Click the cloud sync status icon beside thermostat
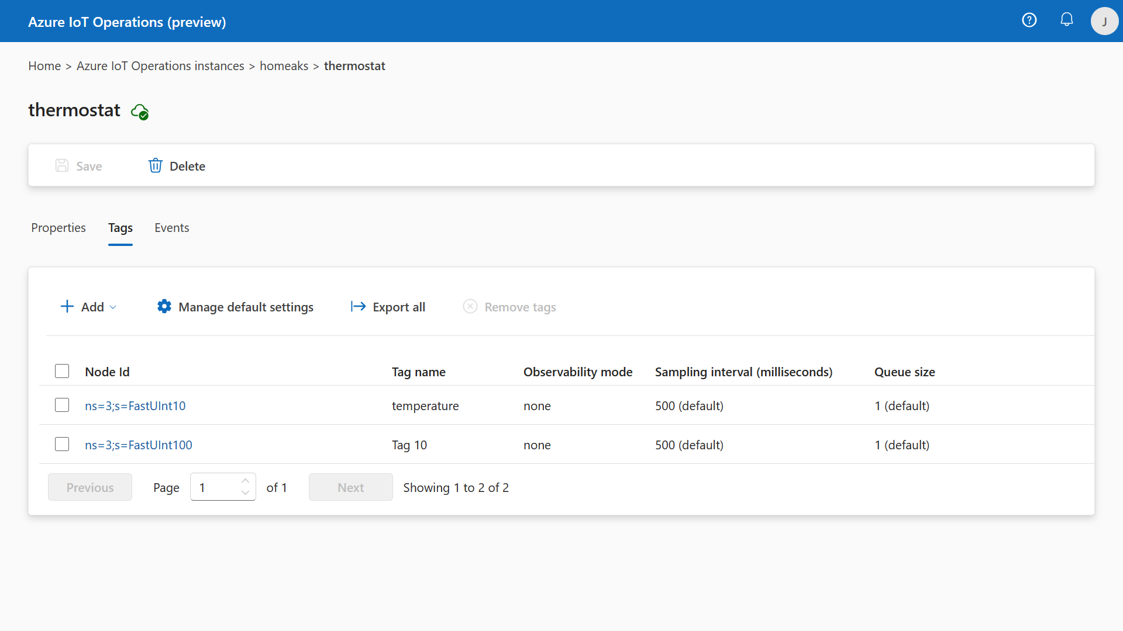The height and width of the screenshot is (631, 1123). tap(140, 111)
